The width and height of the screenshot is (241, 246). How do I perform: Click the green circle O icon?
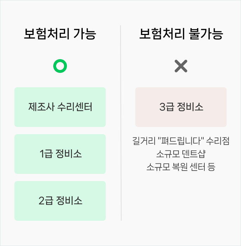click(60, 66)
